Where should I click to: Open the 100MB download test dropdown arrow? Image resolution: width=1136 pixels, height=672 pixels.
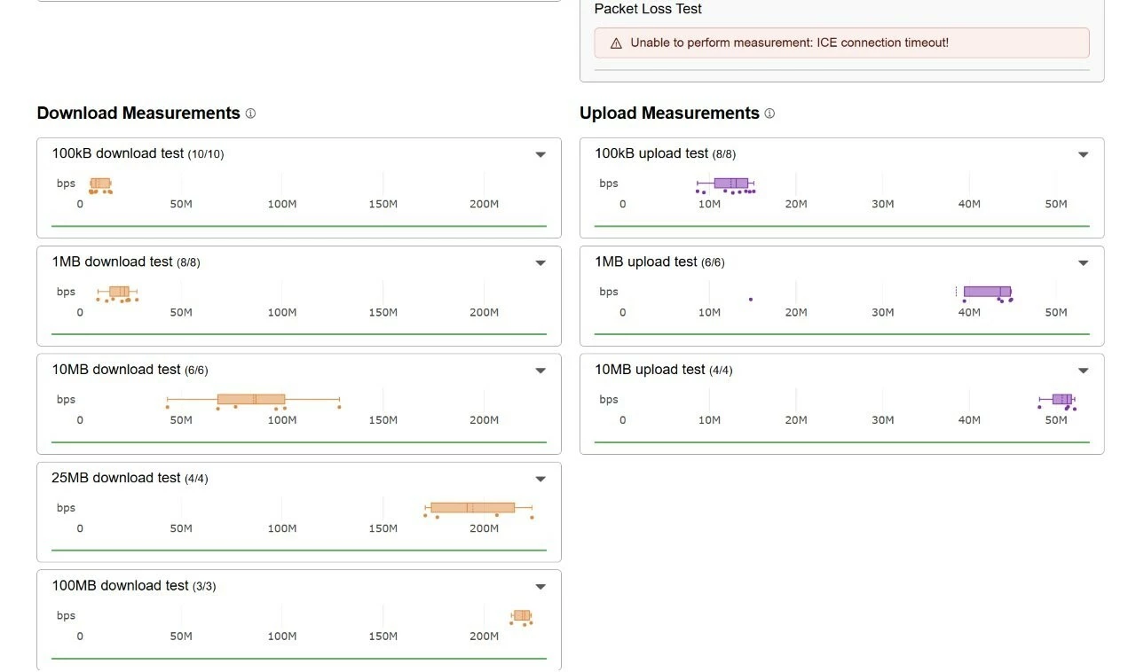click(x=540, y=587)
